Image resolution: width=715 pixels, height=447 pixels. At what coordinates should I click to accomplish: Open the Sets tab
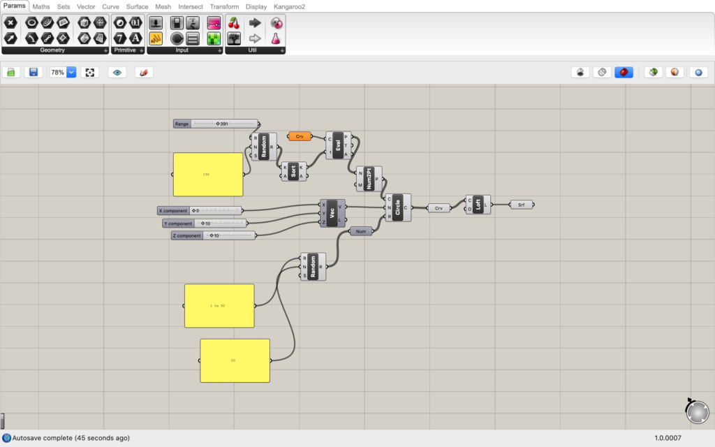pos(64,7)
